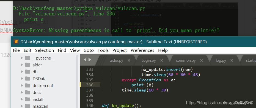Expand the docs folder arrow
Screen dimensions: 256x108
tap(22, 92)
